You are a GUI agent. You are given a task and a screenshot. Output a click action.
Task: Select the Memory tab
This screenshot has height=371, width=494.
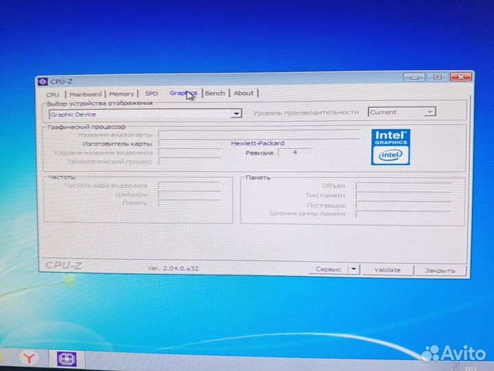[121, 93]
